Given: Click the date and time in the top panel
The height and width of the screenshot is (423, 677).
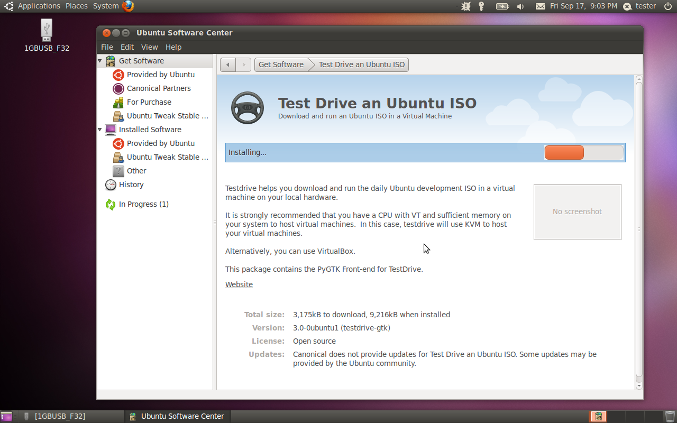Looking at the screenshot, I should pos(583,6).
